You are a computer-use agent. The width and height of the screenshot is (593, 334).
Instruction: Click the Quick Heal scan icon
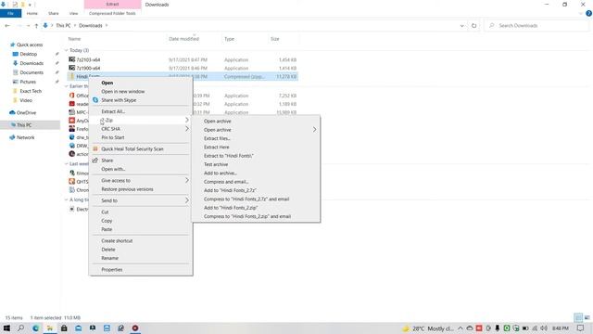(95, 148)
